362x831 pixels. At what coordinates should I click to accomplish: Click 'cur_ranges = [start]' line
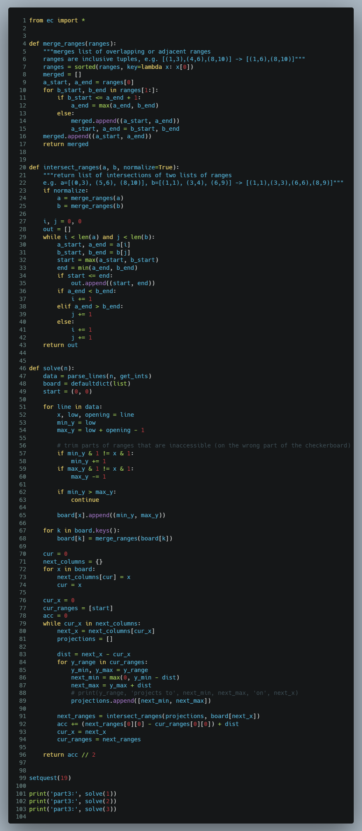pyautogui.click(x=78, y=608)
